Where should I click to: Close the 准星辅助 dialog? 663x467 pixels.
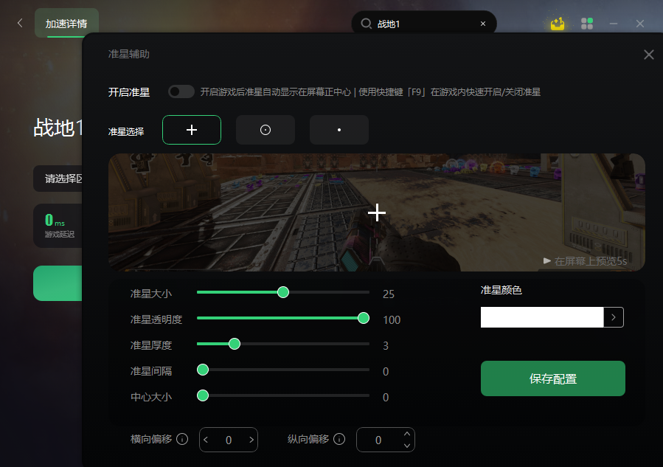649,55
